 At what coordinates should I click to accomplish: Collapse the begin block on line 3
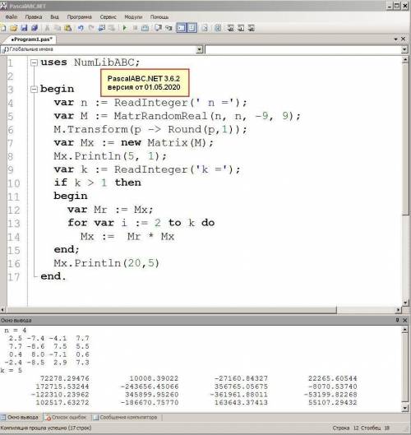[x=34, y=90]
